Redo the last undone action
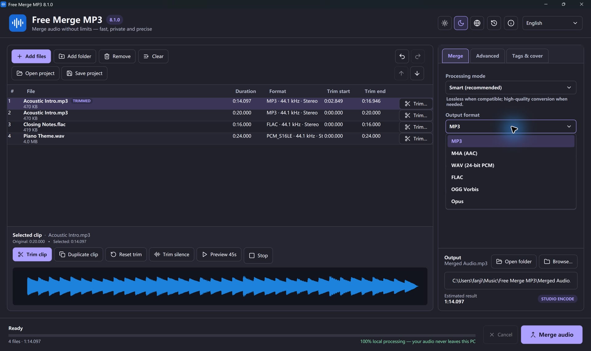Viewport: 591px width, 351px height. pos(418,56)
